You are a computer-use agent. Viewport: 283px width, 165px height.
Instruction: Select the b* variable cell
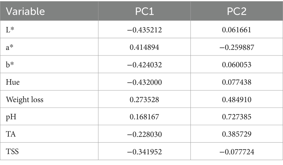tap(10, 65)
